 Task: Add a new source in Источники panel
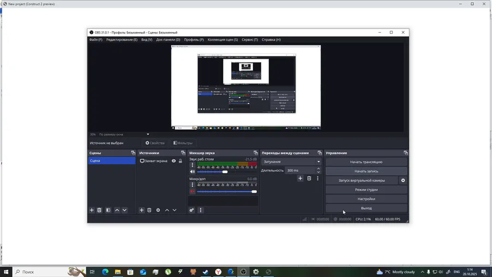pyautogui.click(x=142, y=210)
